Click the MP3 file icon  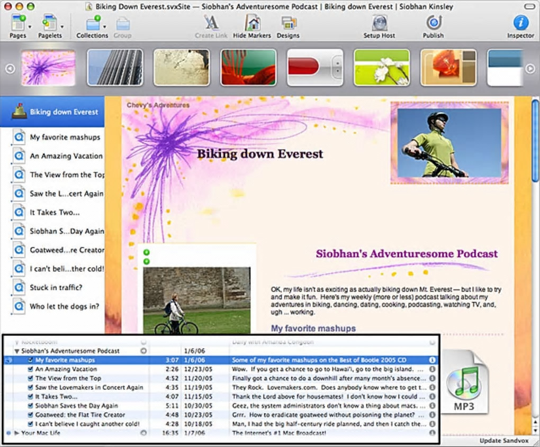[x=464, y=382]
